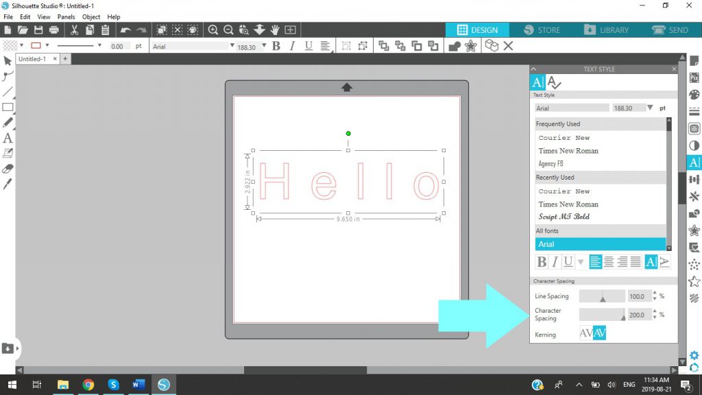The width and height of the screenshot is (702, 395).
Task: Increase Character Spacing with stepper arrow
Action: pyautogui.click(x=655, y=312)
